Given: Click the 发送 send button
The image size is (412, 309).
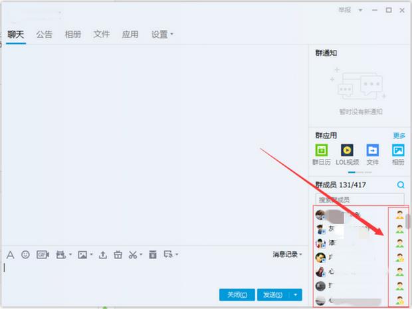Looking at the screenshot, I should pyautogui.click(x=272, y=294).
